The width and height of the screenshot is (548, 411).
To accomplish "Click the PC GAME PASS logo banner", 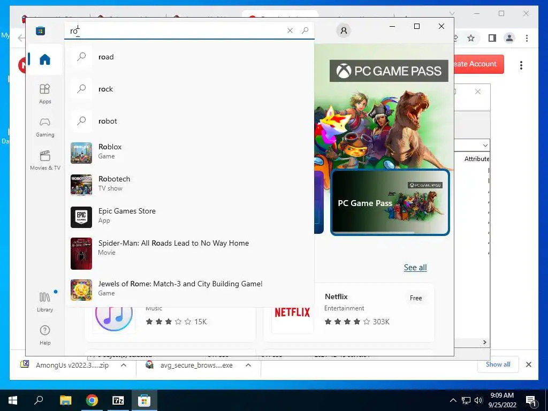I will (389, 71).
